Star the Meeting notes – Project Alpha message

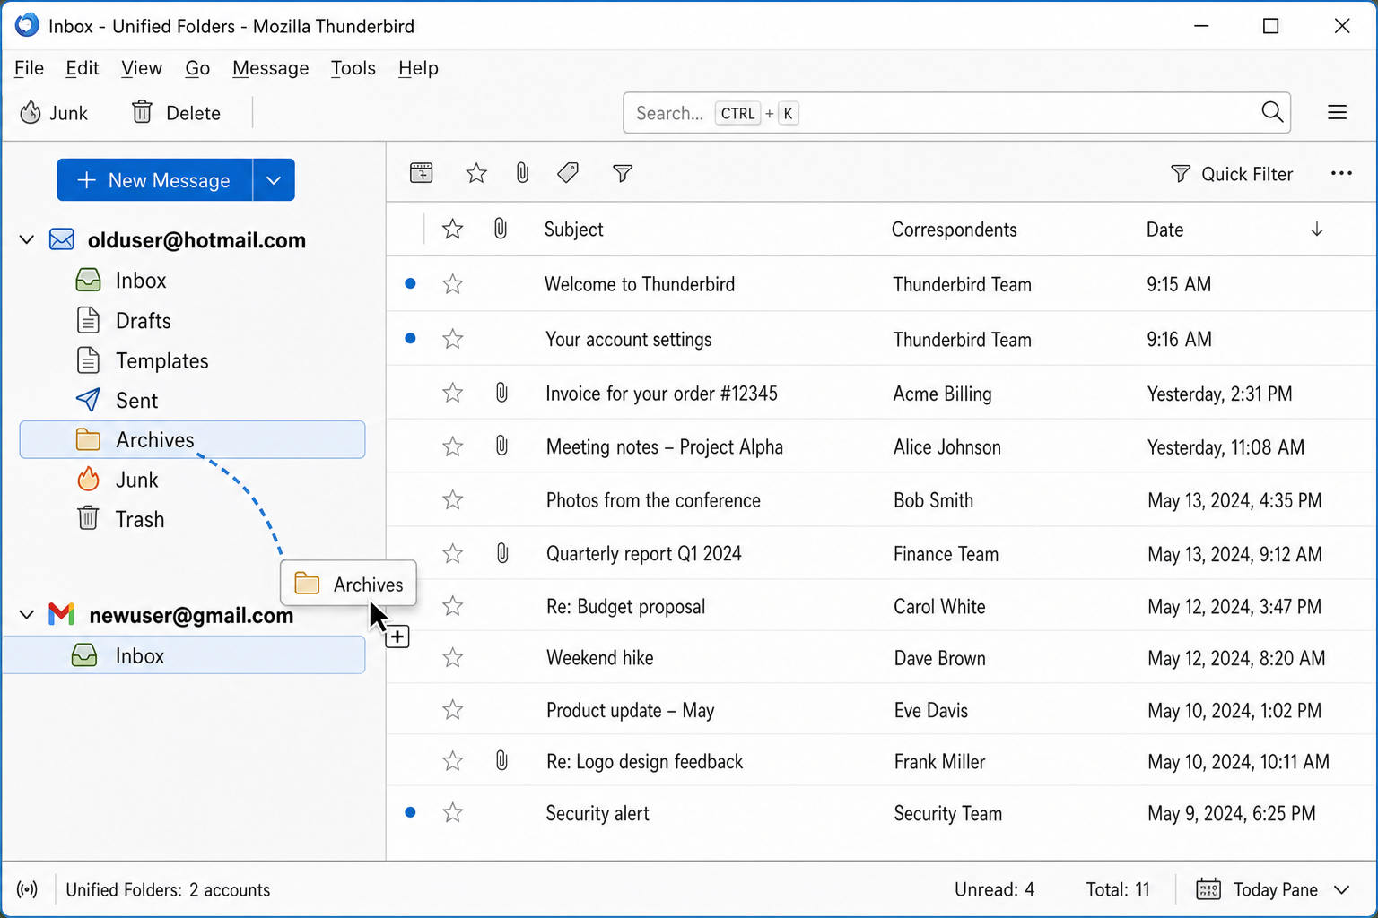point(453,446)
